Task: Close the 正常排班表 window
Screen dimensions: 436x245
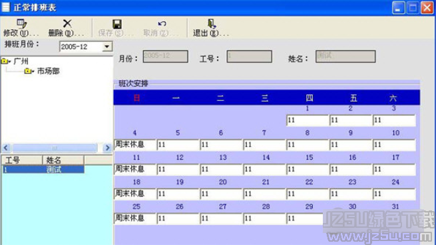Action: 427,7
